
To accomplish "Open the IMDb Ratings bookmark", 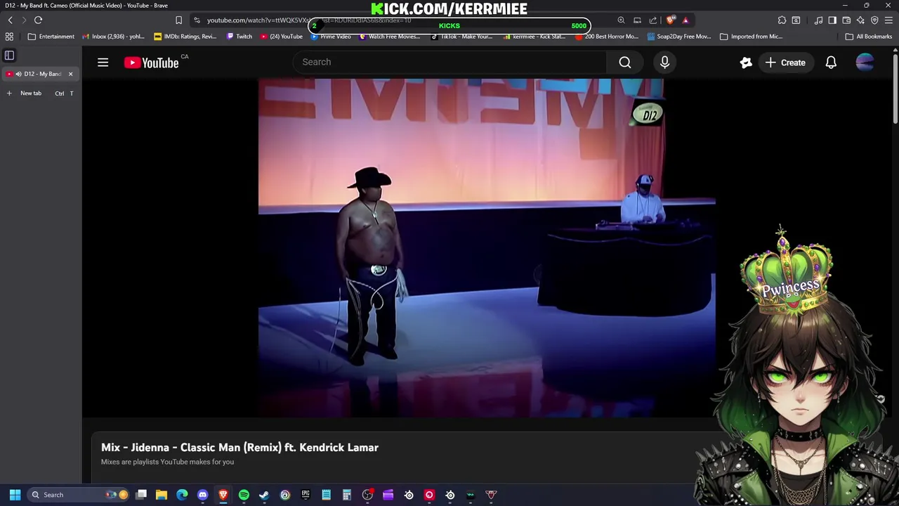I will point(185,37).
